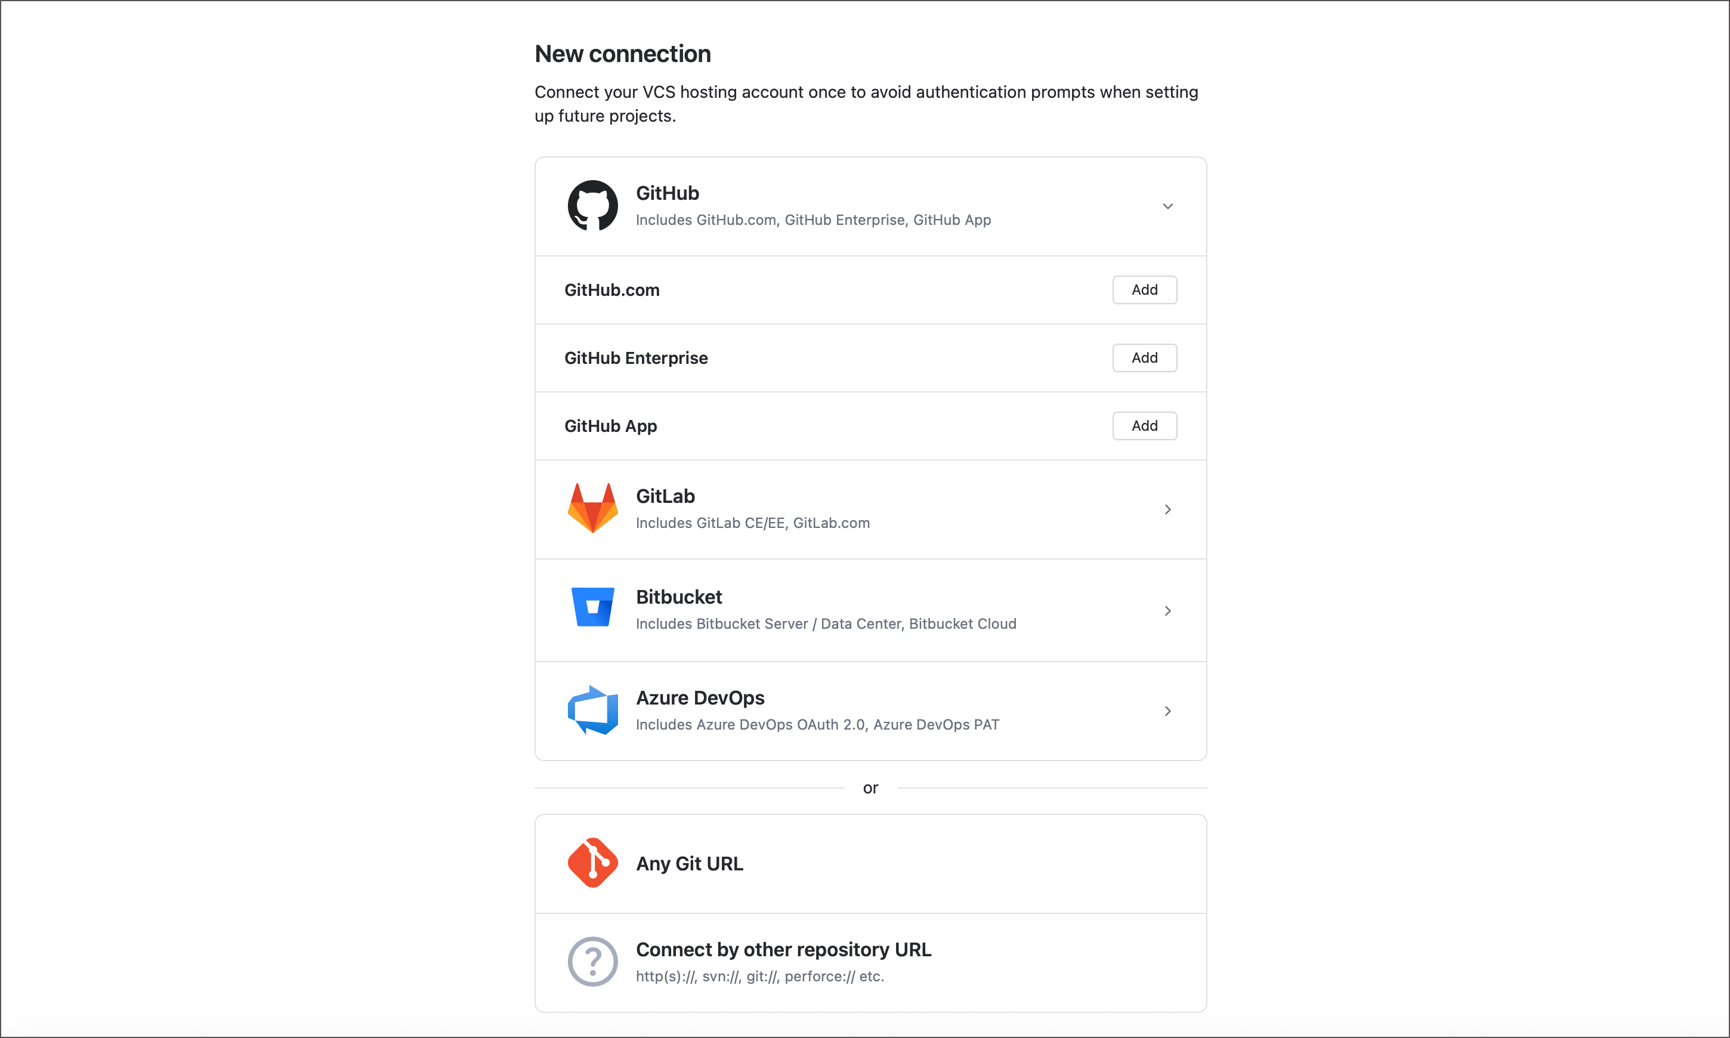Image resolution: width=1730 pixels, height=1038 pixels.
Task: Add a GitHub Enterprise connection
Action: click(1144, 357)
